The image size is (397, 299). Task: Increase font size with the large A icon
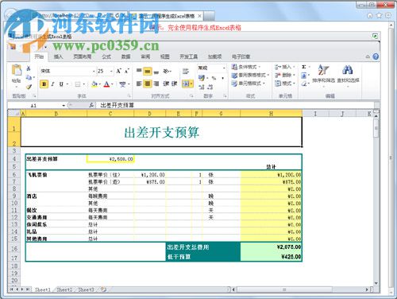119,71
